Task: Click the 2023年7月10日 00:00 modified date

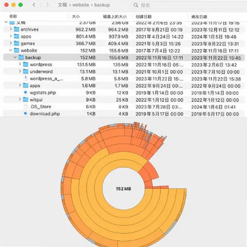Action: tap(215, 72)
